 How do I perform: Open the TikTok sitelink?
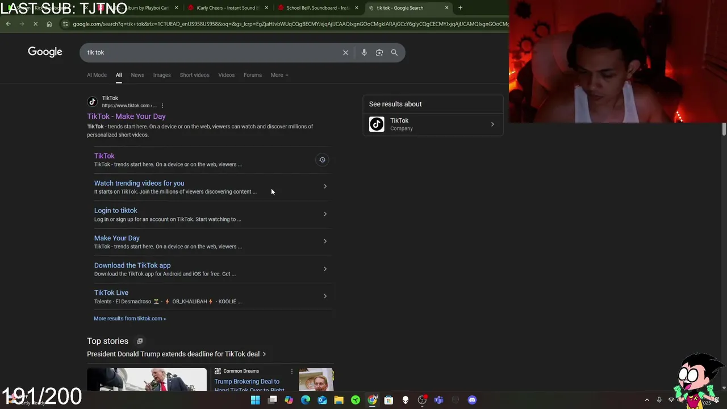[x=105, y=156]
